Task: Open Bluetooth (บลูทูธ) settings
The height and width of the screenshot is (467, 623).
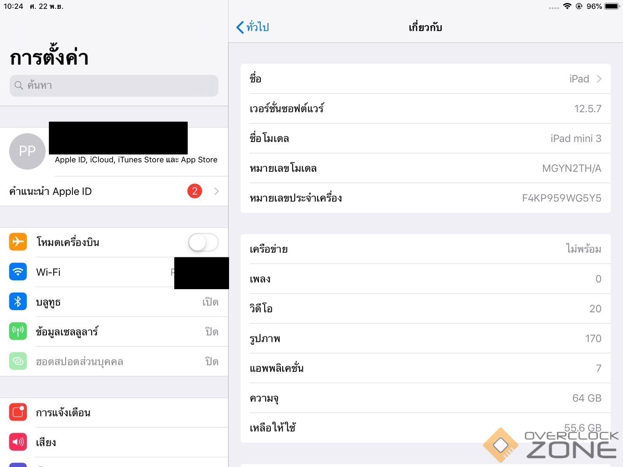Action: pyautogui.click(x=114, y=302)
